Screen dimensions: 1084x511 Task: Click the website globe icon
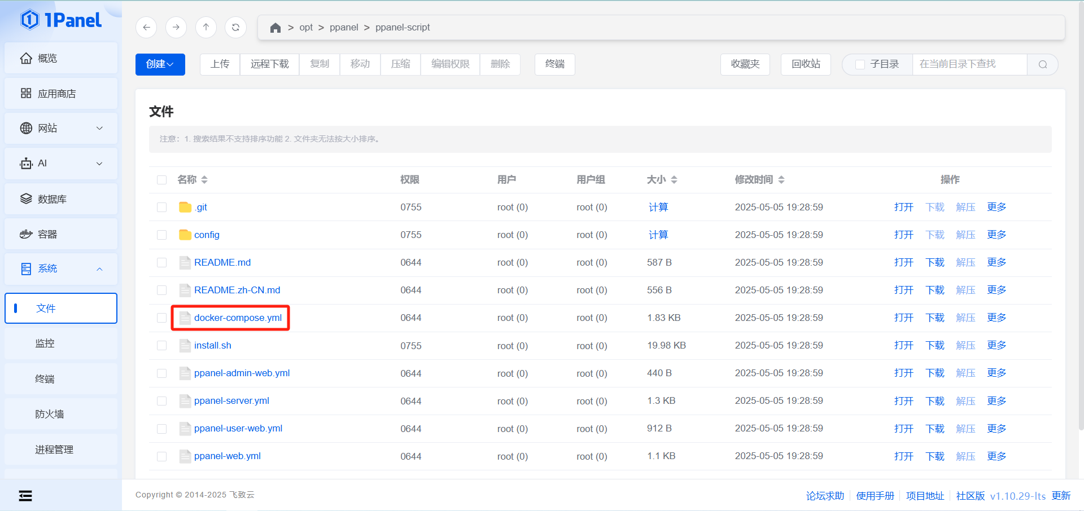[x=26, y=128]
